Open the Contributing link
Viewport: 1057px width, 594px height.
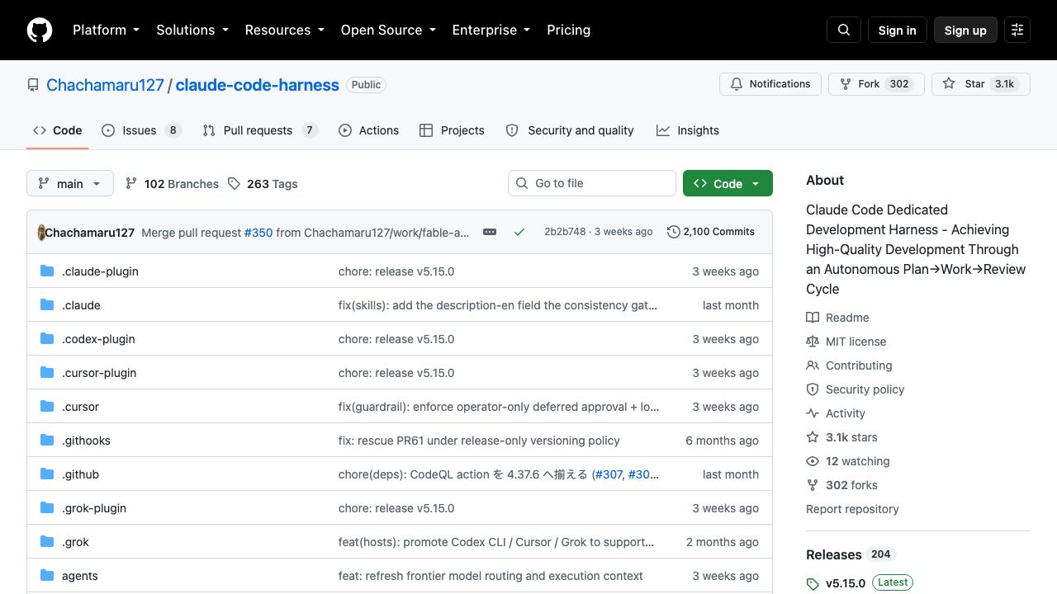click(x=849, y=365)
